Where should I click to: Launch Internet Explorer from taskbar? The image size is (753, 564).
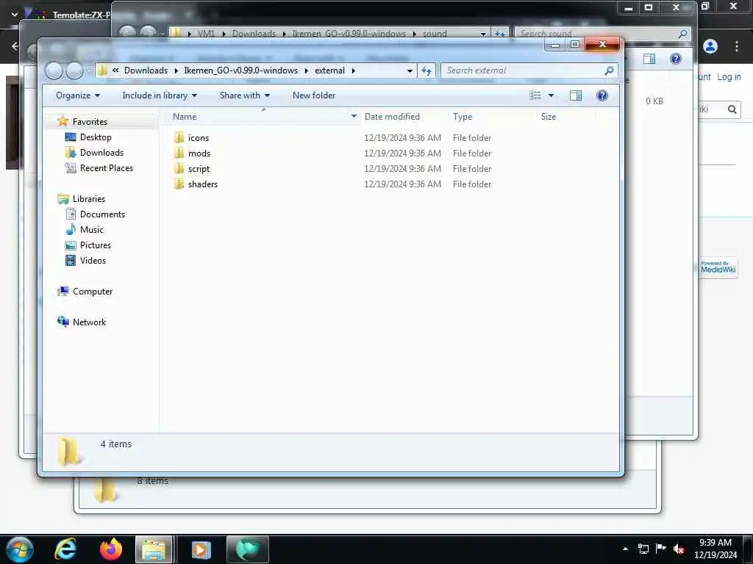pyautogui.click(x=65, y=549)
